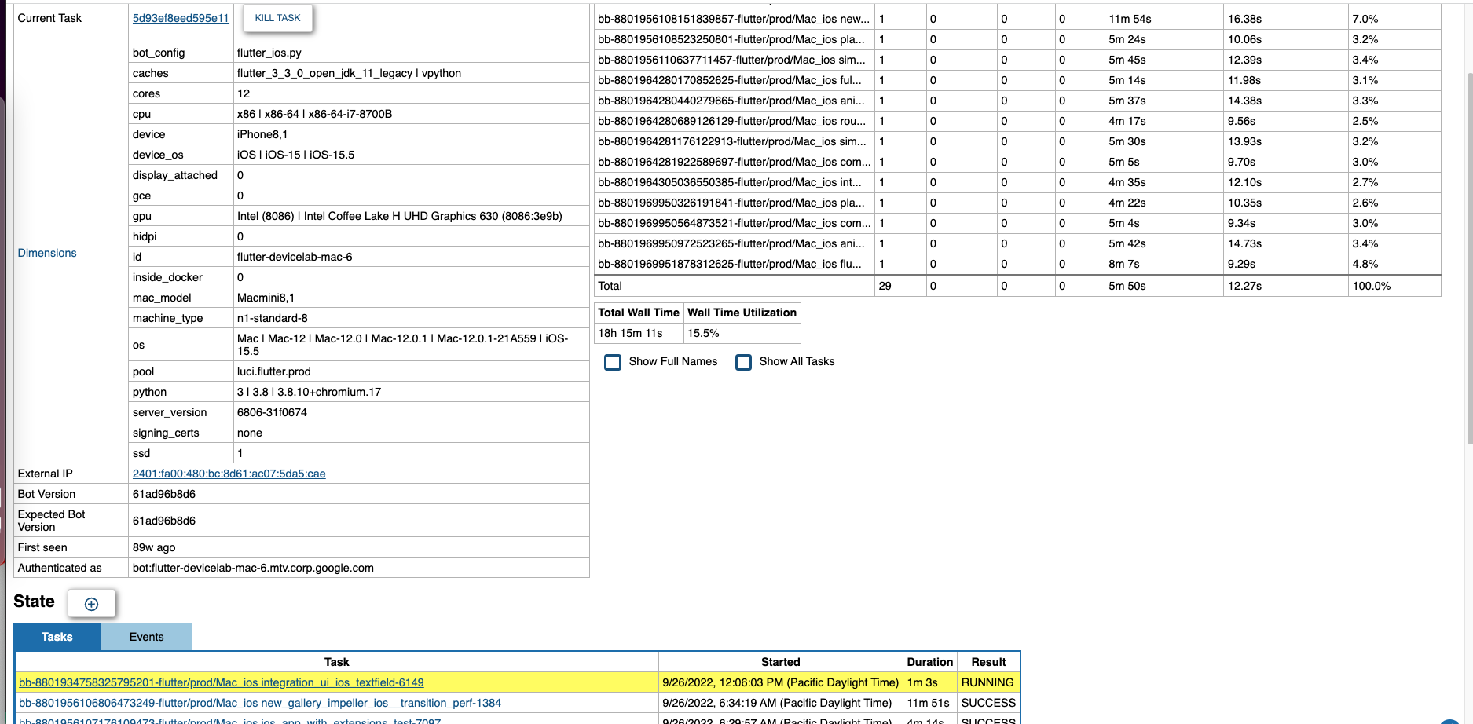Open the new_gallery_impeller transition_perf task
Screen dimensions: 1473x724
(x=259, y=703)
